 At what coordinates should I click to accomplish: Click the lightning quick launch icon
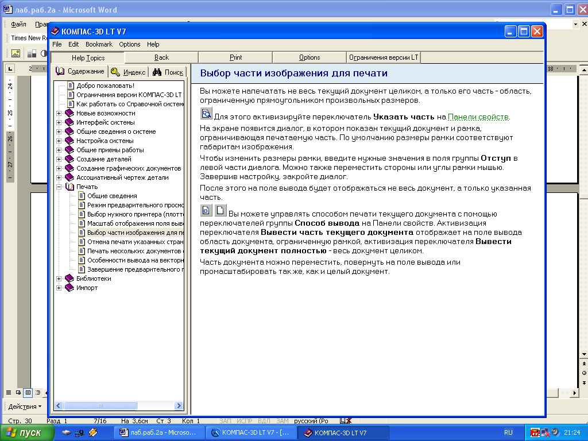pos(93,432)
